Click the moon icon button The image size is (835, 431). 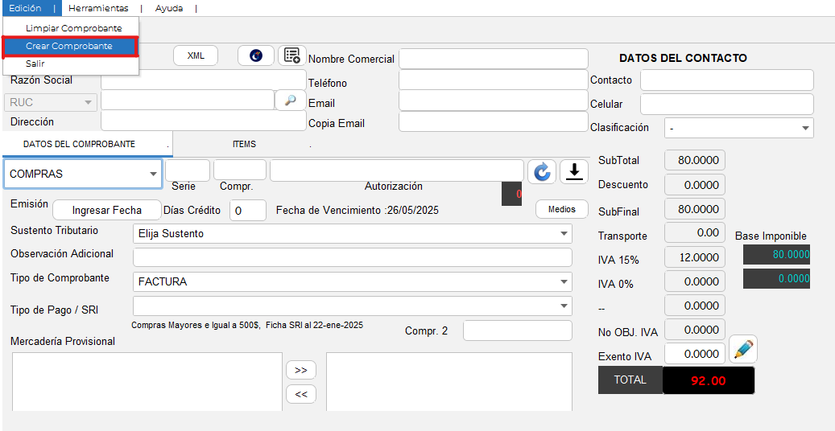tap(256, 55)
